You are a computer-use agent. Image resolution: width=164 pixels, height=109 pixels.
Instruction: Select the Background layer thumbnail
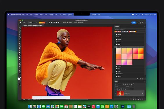120,93
